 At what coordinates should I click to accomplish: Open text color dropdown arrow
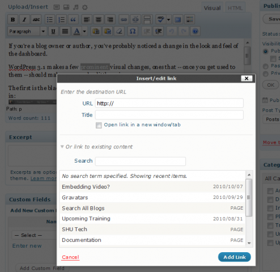[x=84, y=31]
